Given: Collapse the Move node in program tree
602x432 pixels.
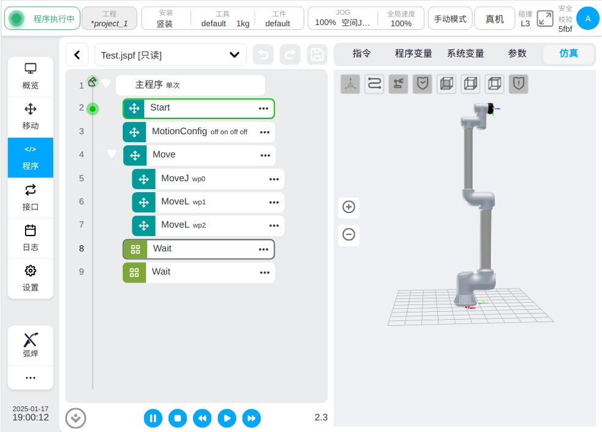Looking at the screenshot, I should (112, 154).
